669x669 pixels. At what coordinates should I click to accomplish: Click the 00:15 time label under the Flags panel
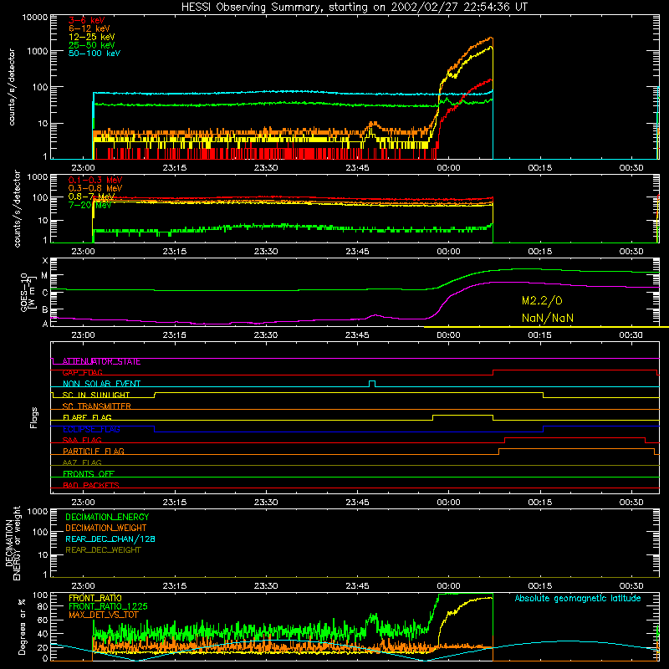coord(540,503)
